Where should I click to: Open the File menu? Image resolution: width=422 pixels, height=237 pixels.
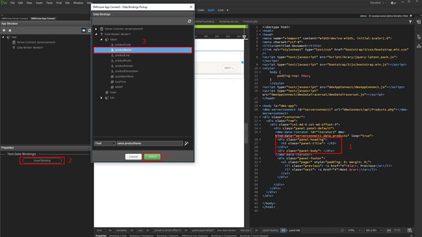pyautogui.click(x=12, y=2)
